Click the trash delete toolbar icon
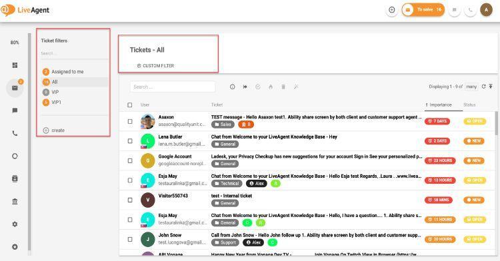The image size is (500, 261). click(x=283, y=87)
